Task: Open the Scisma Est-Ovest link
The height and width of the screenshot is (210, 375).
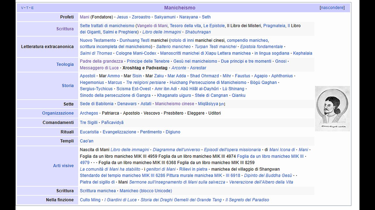Action: [x=134, y=89]
